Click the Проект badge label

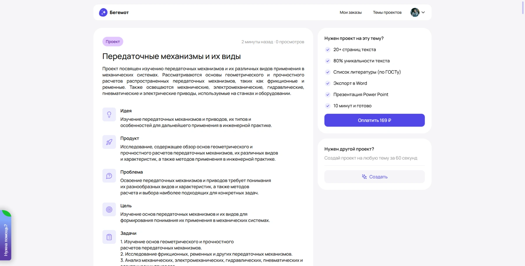[x=112, y=42]
